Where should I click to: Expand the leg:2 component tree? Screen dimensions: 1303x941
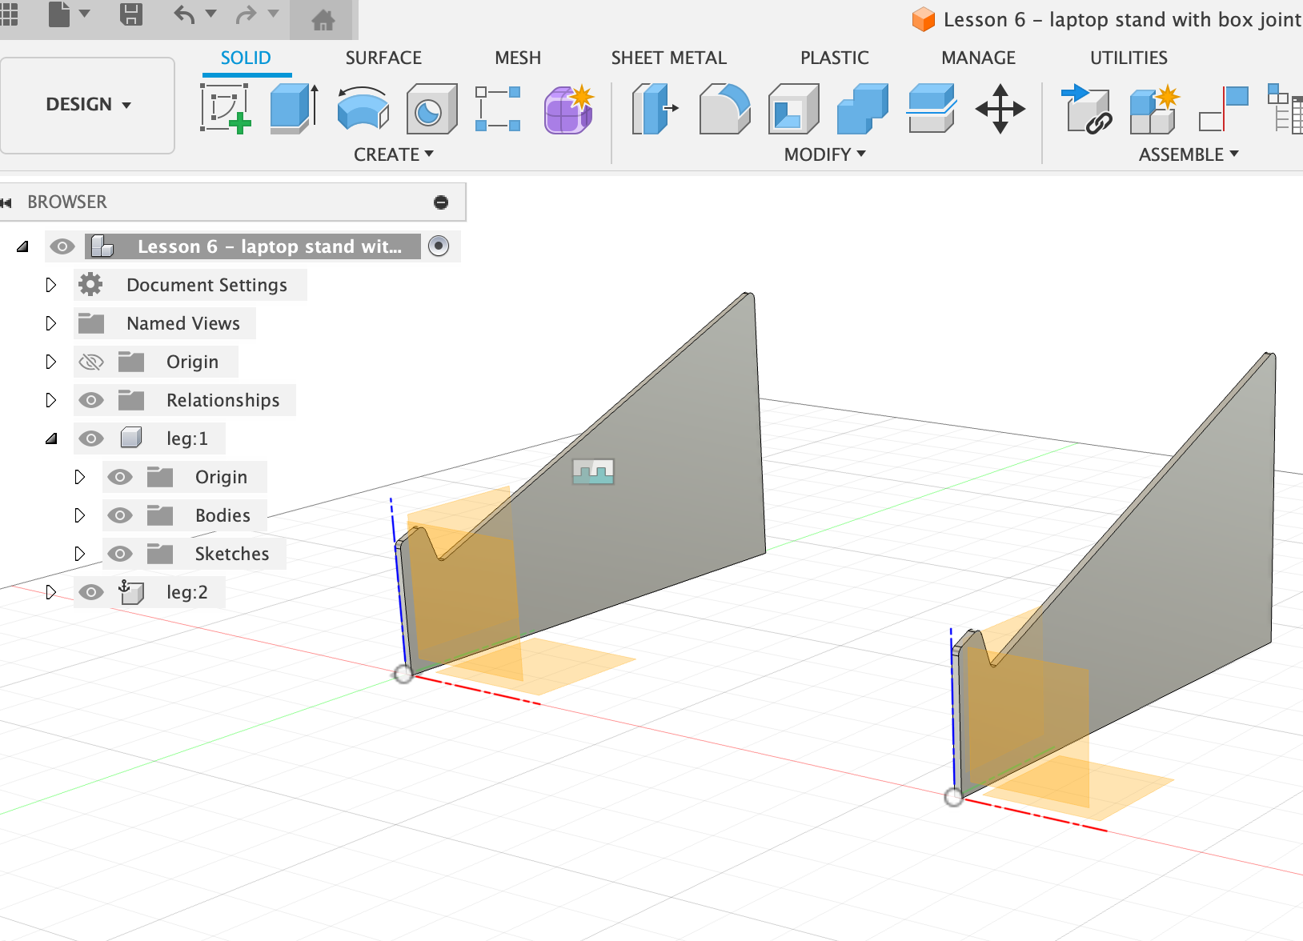click(x=51, y=592)
